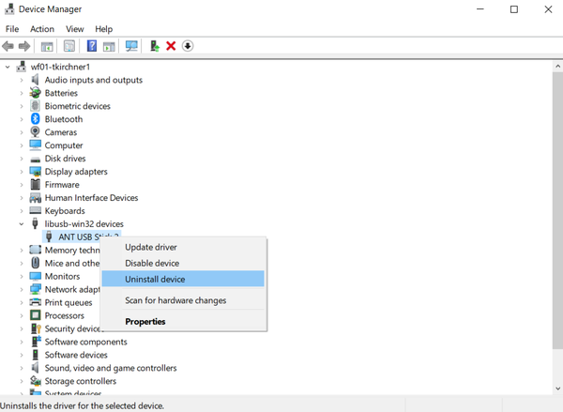Click the scrollbar down arrow
This screenshot has width=563, height=412.
pos(557,389)
